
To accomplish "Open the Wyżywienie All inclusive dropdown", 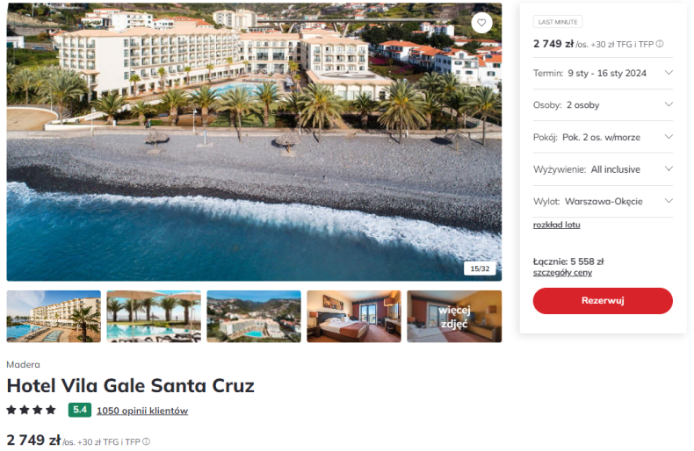I will click(x=603, y=169).
